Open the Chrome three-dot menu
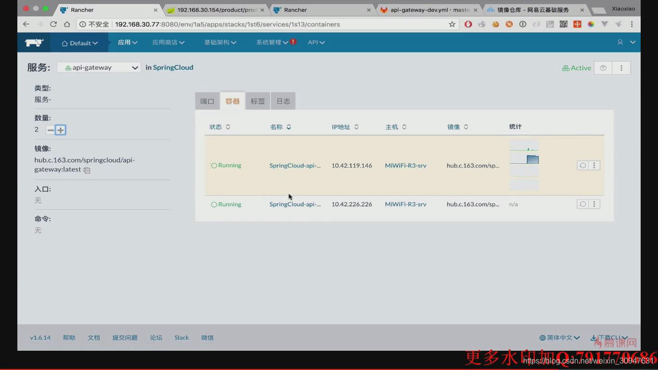Screen dimensions: 658x370 pos(632,24)
